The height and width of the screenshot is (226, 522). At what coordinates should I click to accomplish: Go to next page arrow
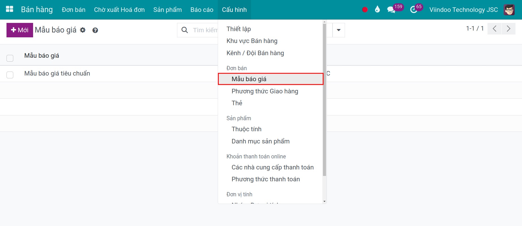coord(508,29)
